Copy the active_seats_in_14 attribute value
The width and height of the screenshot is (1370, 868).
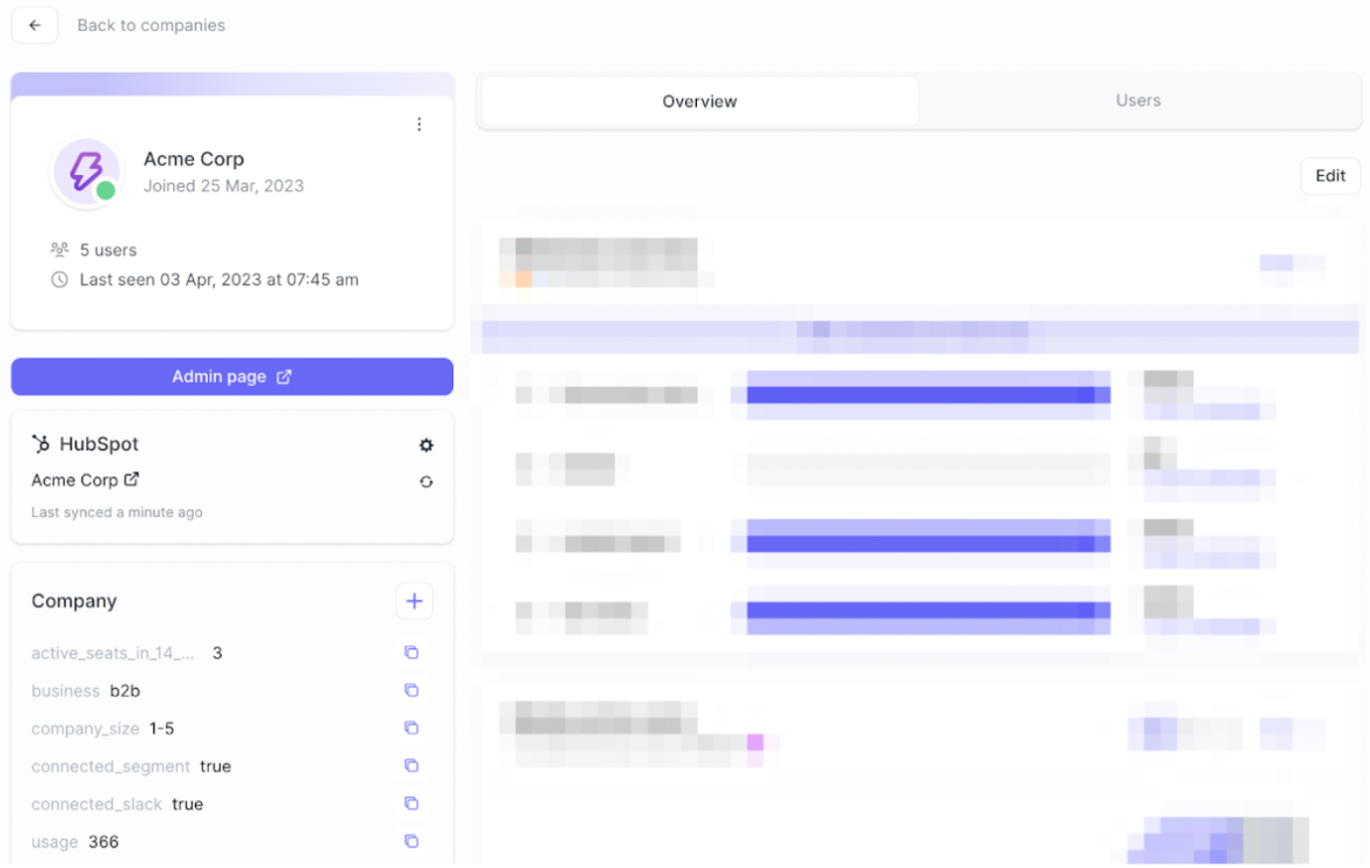coord(412,652)
